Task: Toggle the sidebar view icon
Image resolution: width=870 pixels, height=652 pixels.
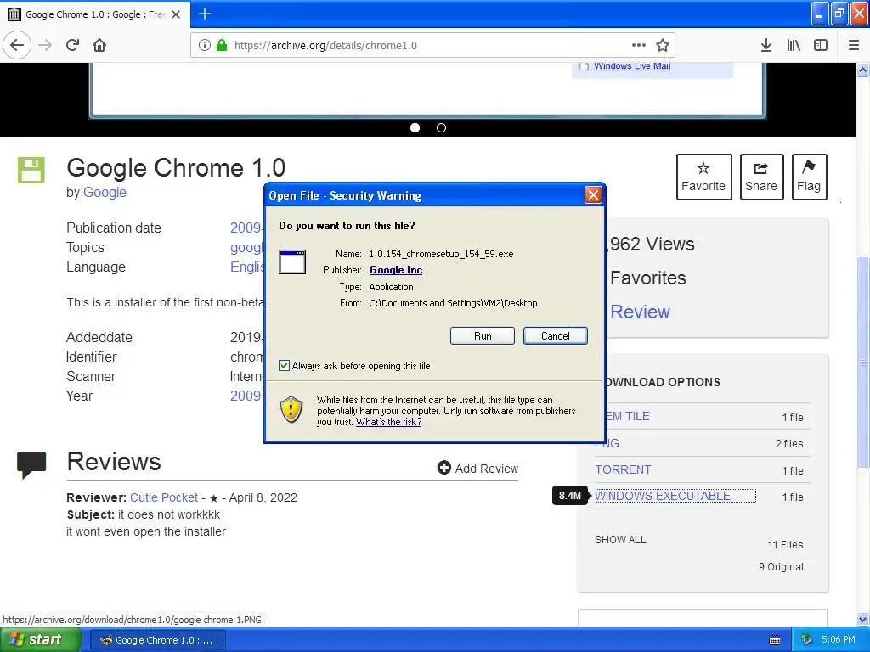Action: [x=821, y=46]
